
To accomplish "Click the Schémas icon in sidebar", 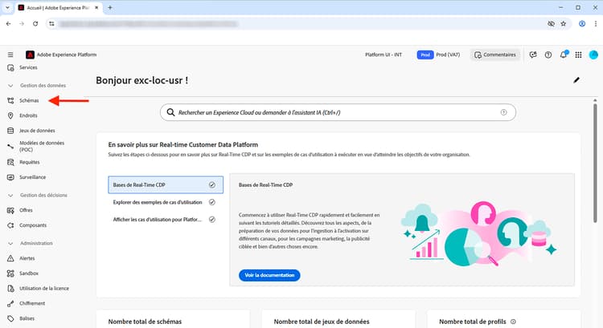I will [x=10, y=100].
